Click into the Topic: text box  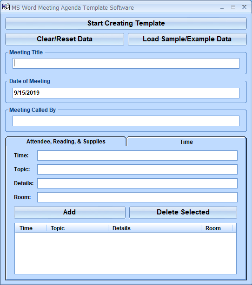point(137,169)
